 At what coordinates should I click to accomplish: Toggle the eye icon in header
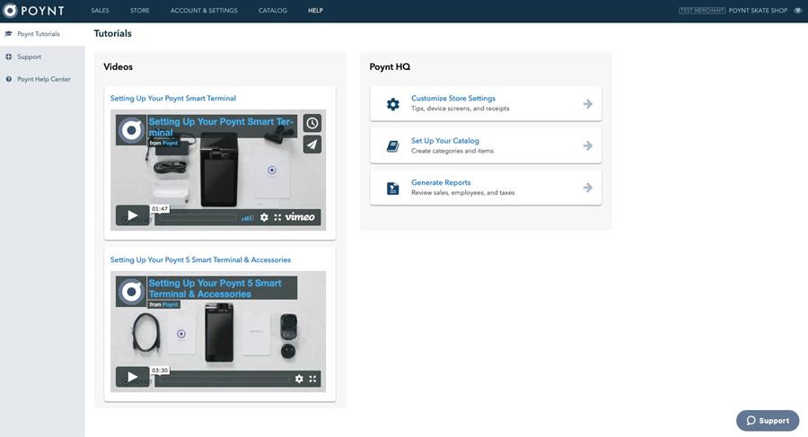[x=798, y=10]
